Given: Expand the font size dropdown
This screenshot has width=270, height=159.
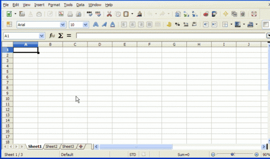Looking at the screenshot, I should pos(86,24).
